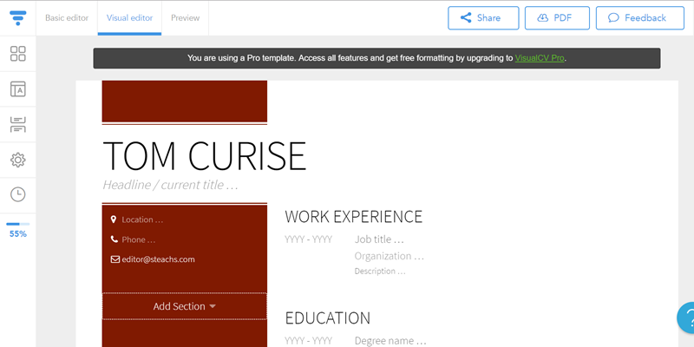Select the Visual editor tab
This screenshot has height=347, width=694.
[129, 17]
